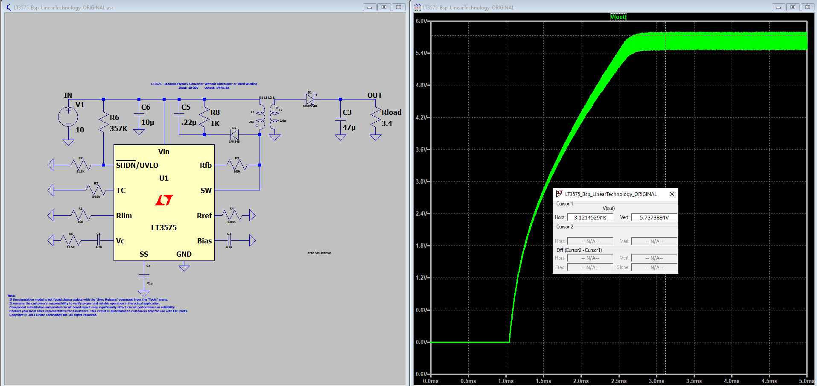Minimize the waveform plot window
817x386 pixels.
(x=778, y=7)
